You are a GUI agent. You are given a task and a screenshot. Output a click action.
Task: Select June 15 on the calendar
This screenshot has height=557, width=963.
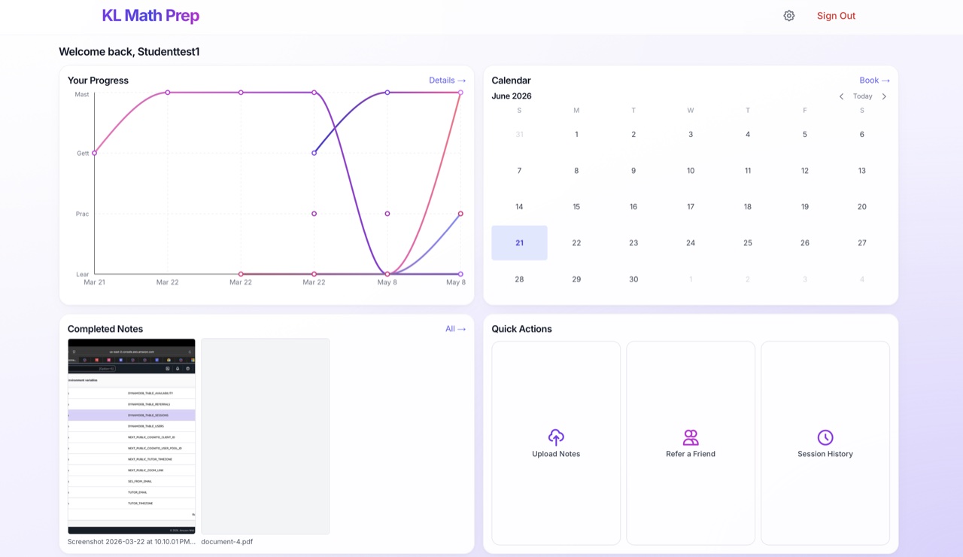click(x=576, y=207)
